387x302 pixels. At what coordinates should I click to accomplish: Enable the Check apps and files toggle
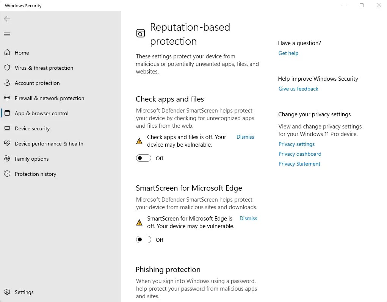point(144,158)
